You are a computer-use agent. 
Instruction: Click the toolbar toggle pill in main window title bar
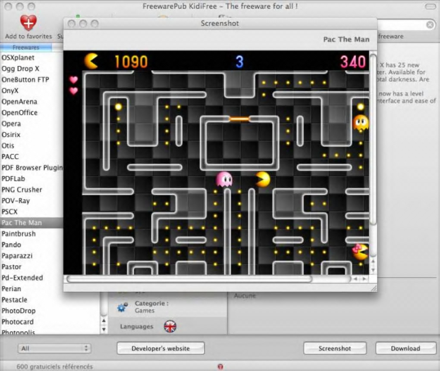point(431,6)
